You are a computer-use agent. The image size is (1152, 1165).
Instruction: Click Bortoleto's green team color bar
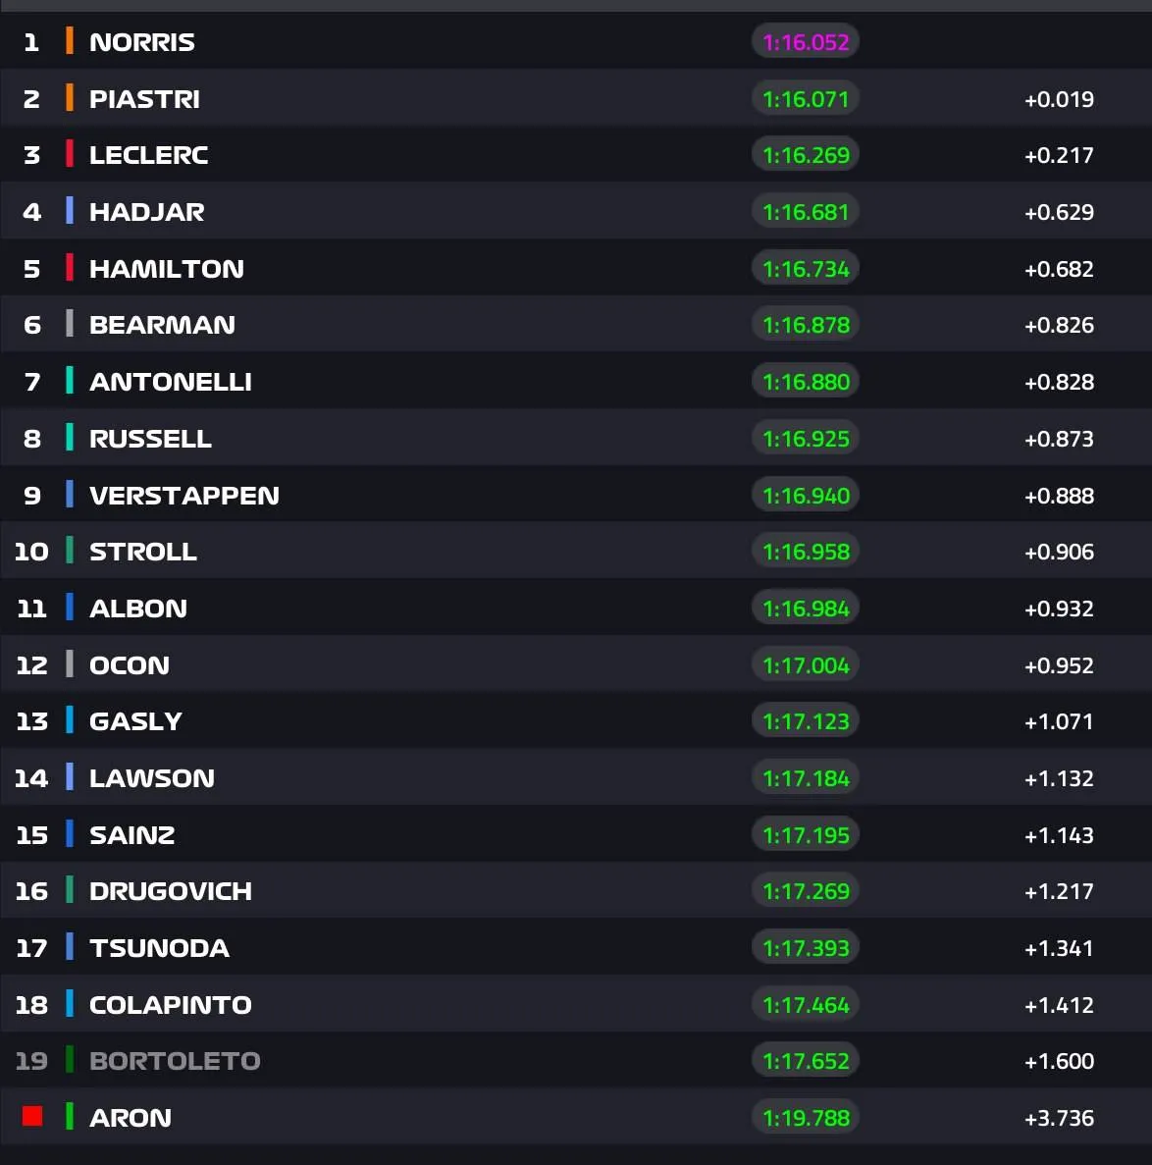69,1060
